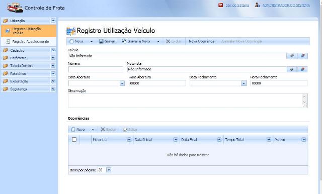
Task: Click the Utilização folder icon
Action: [x=6, y=21]
